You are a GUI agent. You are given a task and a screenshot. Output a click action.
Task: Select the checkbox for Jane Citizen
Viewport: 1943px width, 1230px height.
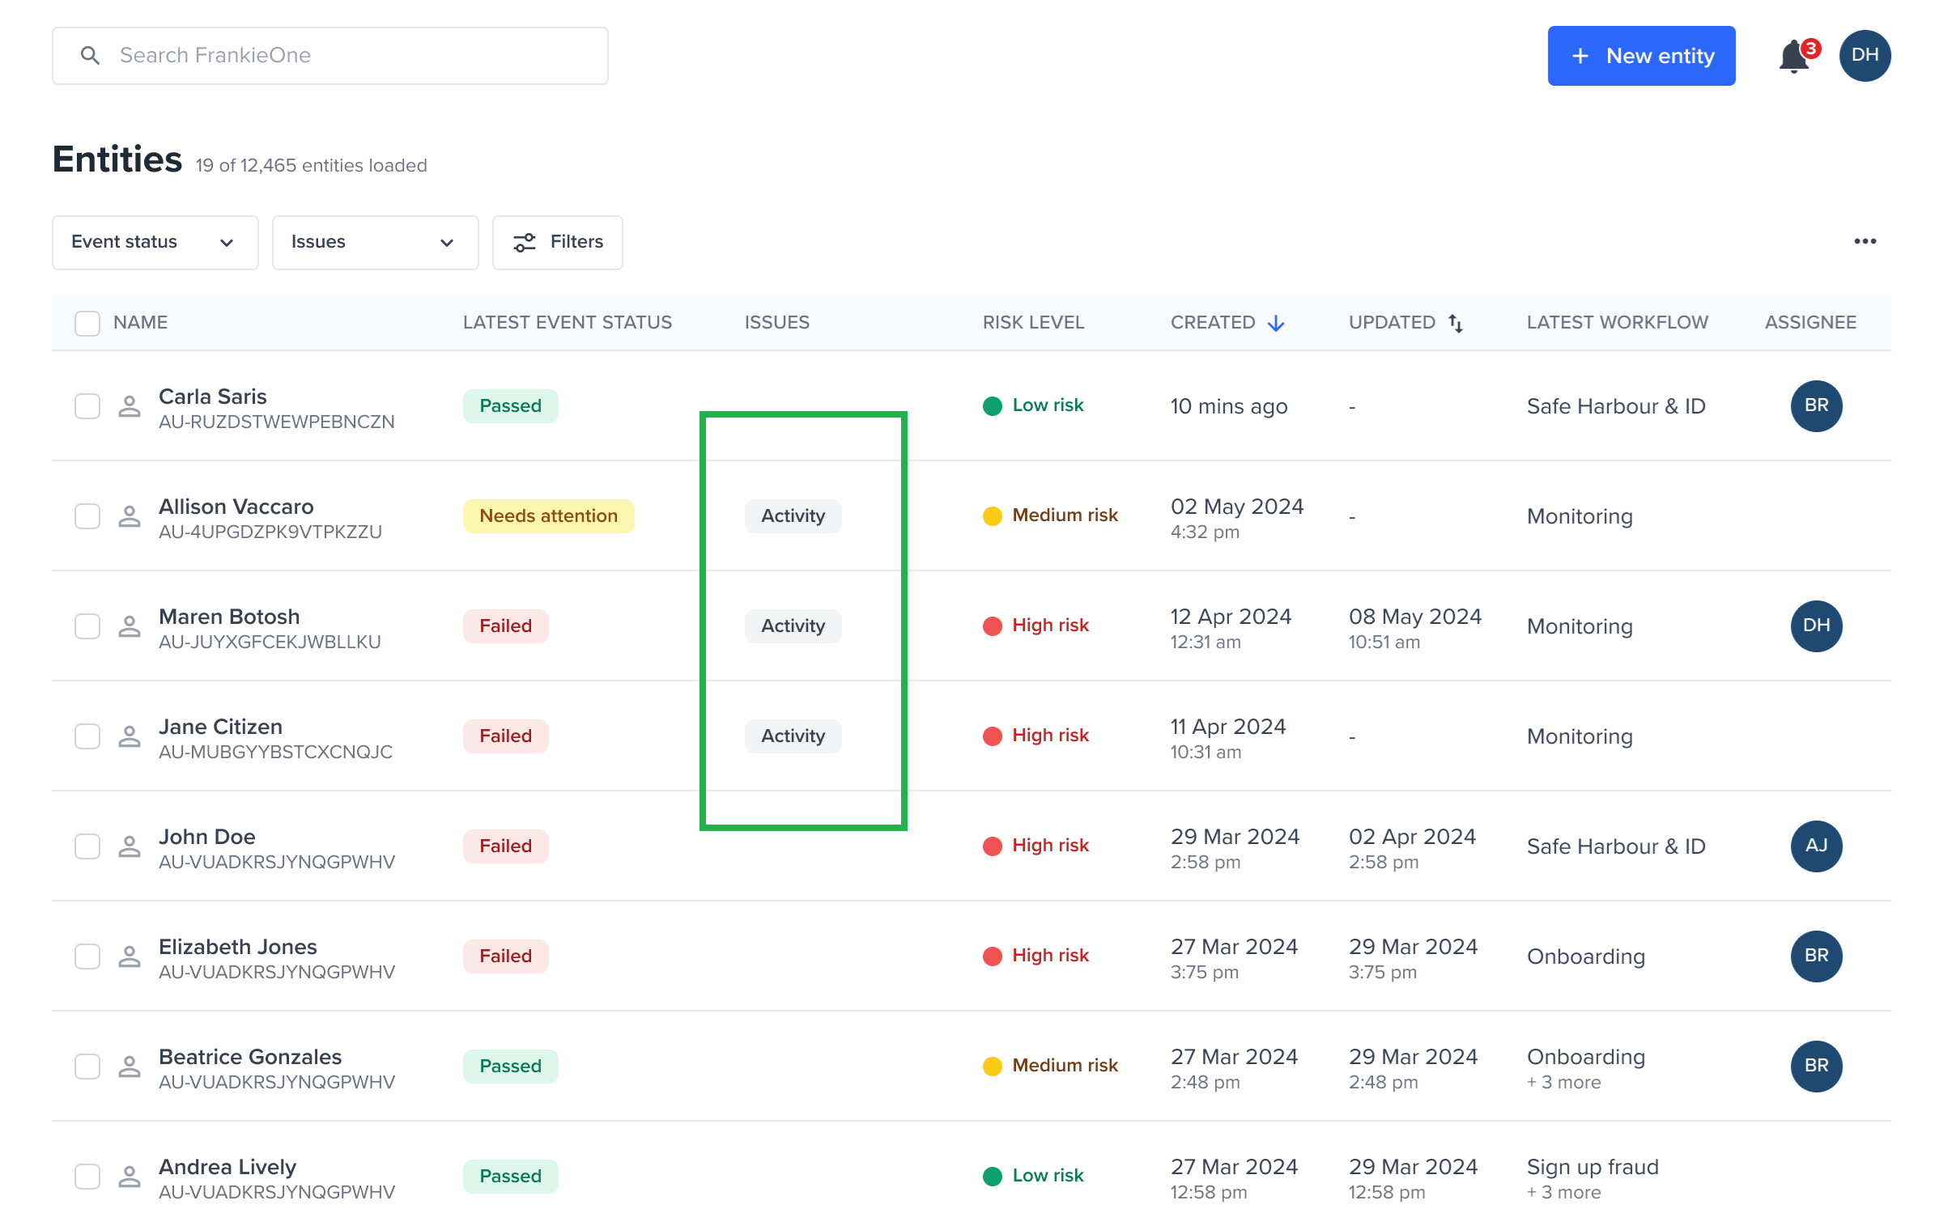coord(87,736)
